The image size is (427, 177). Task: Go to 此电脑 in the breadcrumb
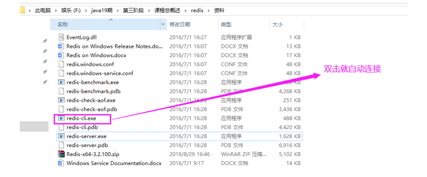(43, 11)
